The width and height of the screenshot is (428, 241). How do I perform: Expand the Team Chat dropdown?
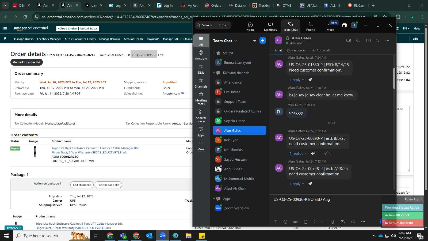236,41
